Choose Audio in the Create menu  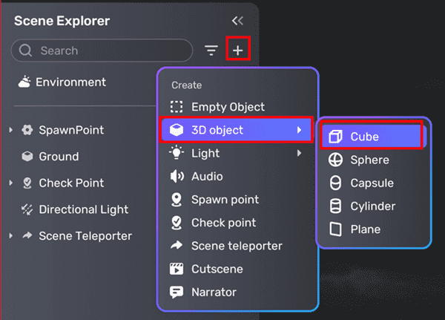(206, 177)
